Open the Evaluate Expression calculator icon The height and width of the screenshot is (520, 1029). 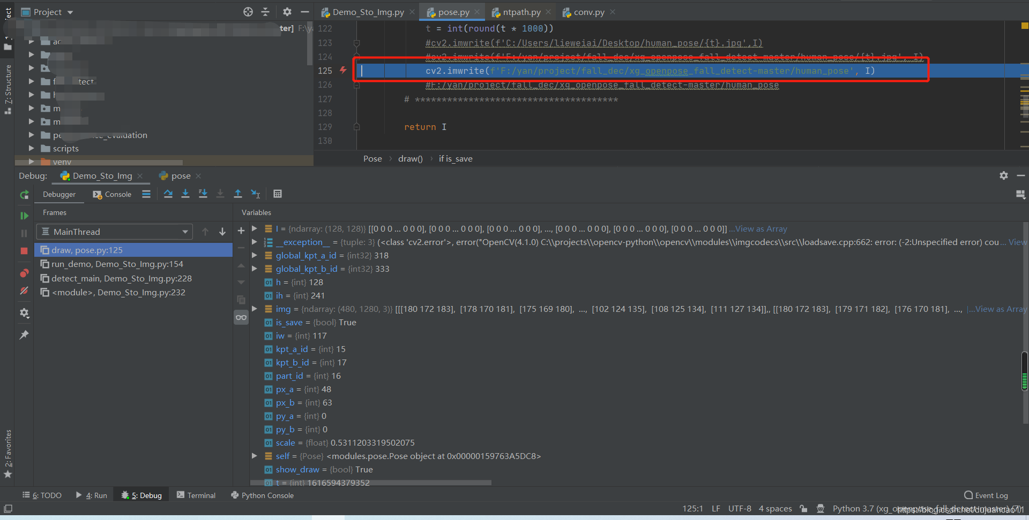click(x=277, y=194)
